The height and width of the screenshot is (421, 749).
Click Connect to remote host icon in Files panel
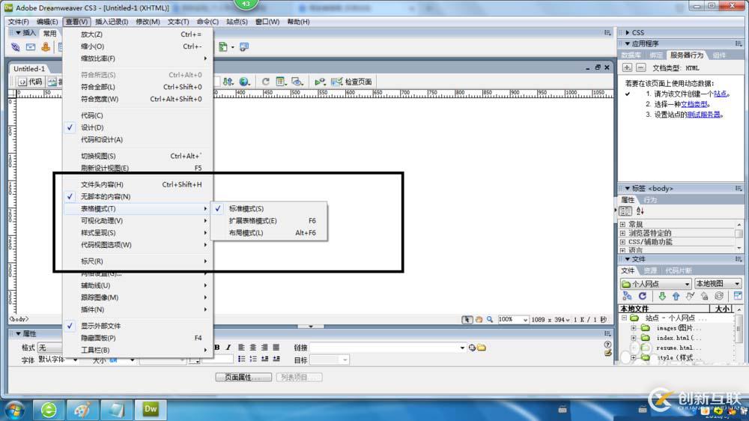click(x=627, y=297)
